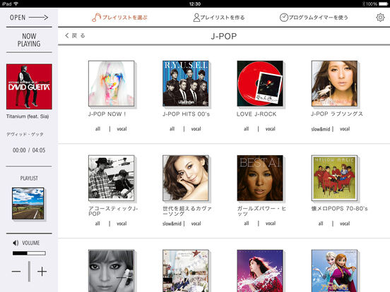The width and height of the screenshot is (390, 292).
Task: Select vocal under 懐メロPOPS 70-80's
Action: pos(345,224)
